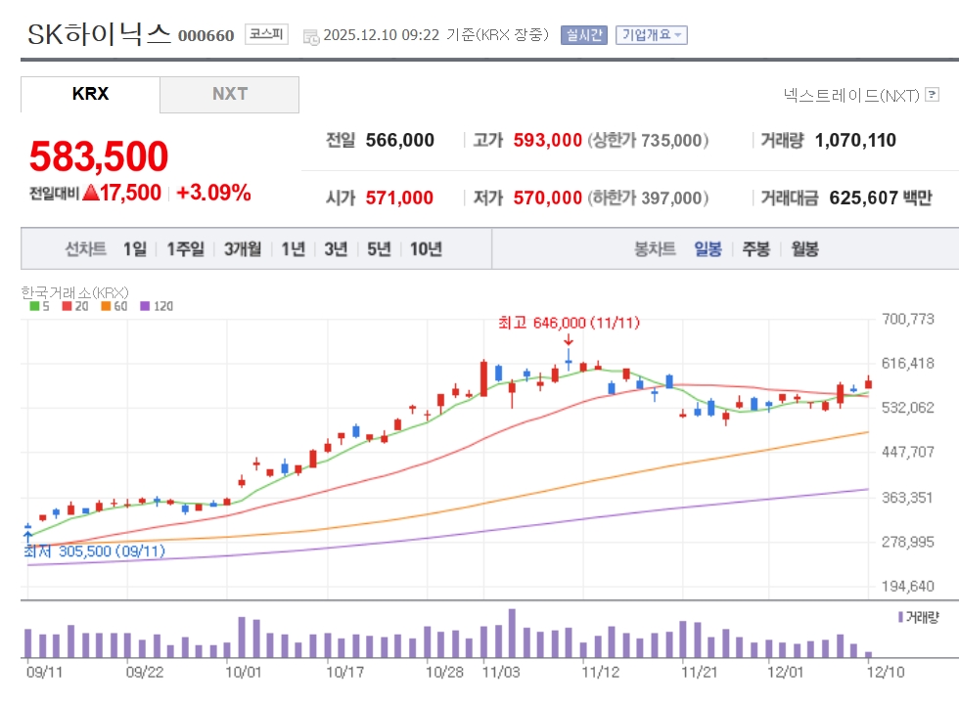The height and width of the screenshot is (706, 959).
Task: Switch to the NXT tab
Action: [229, 95]
